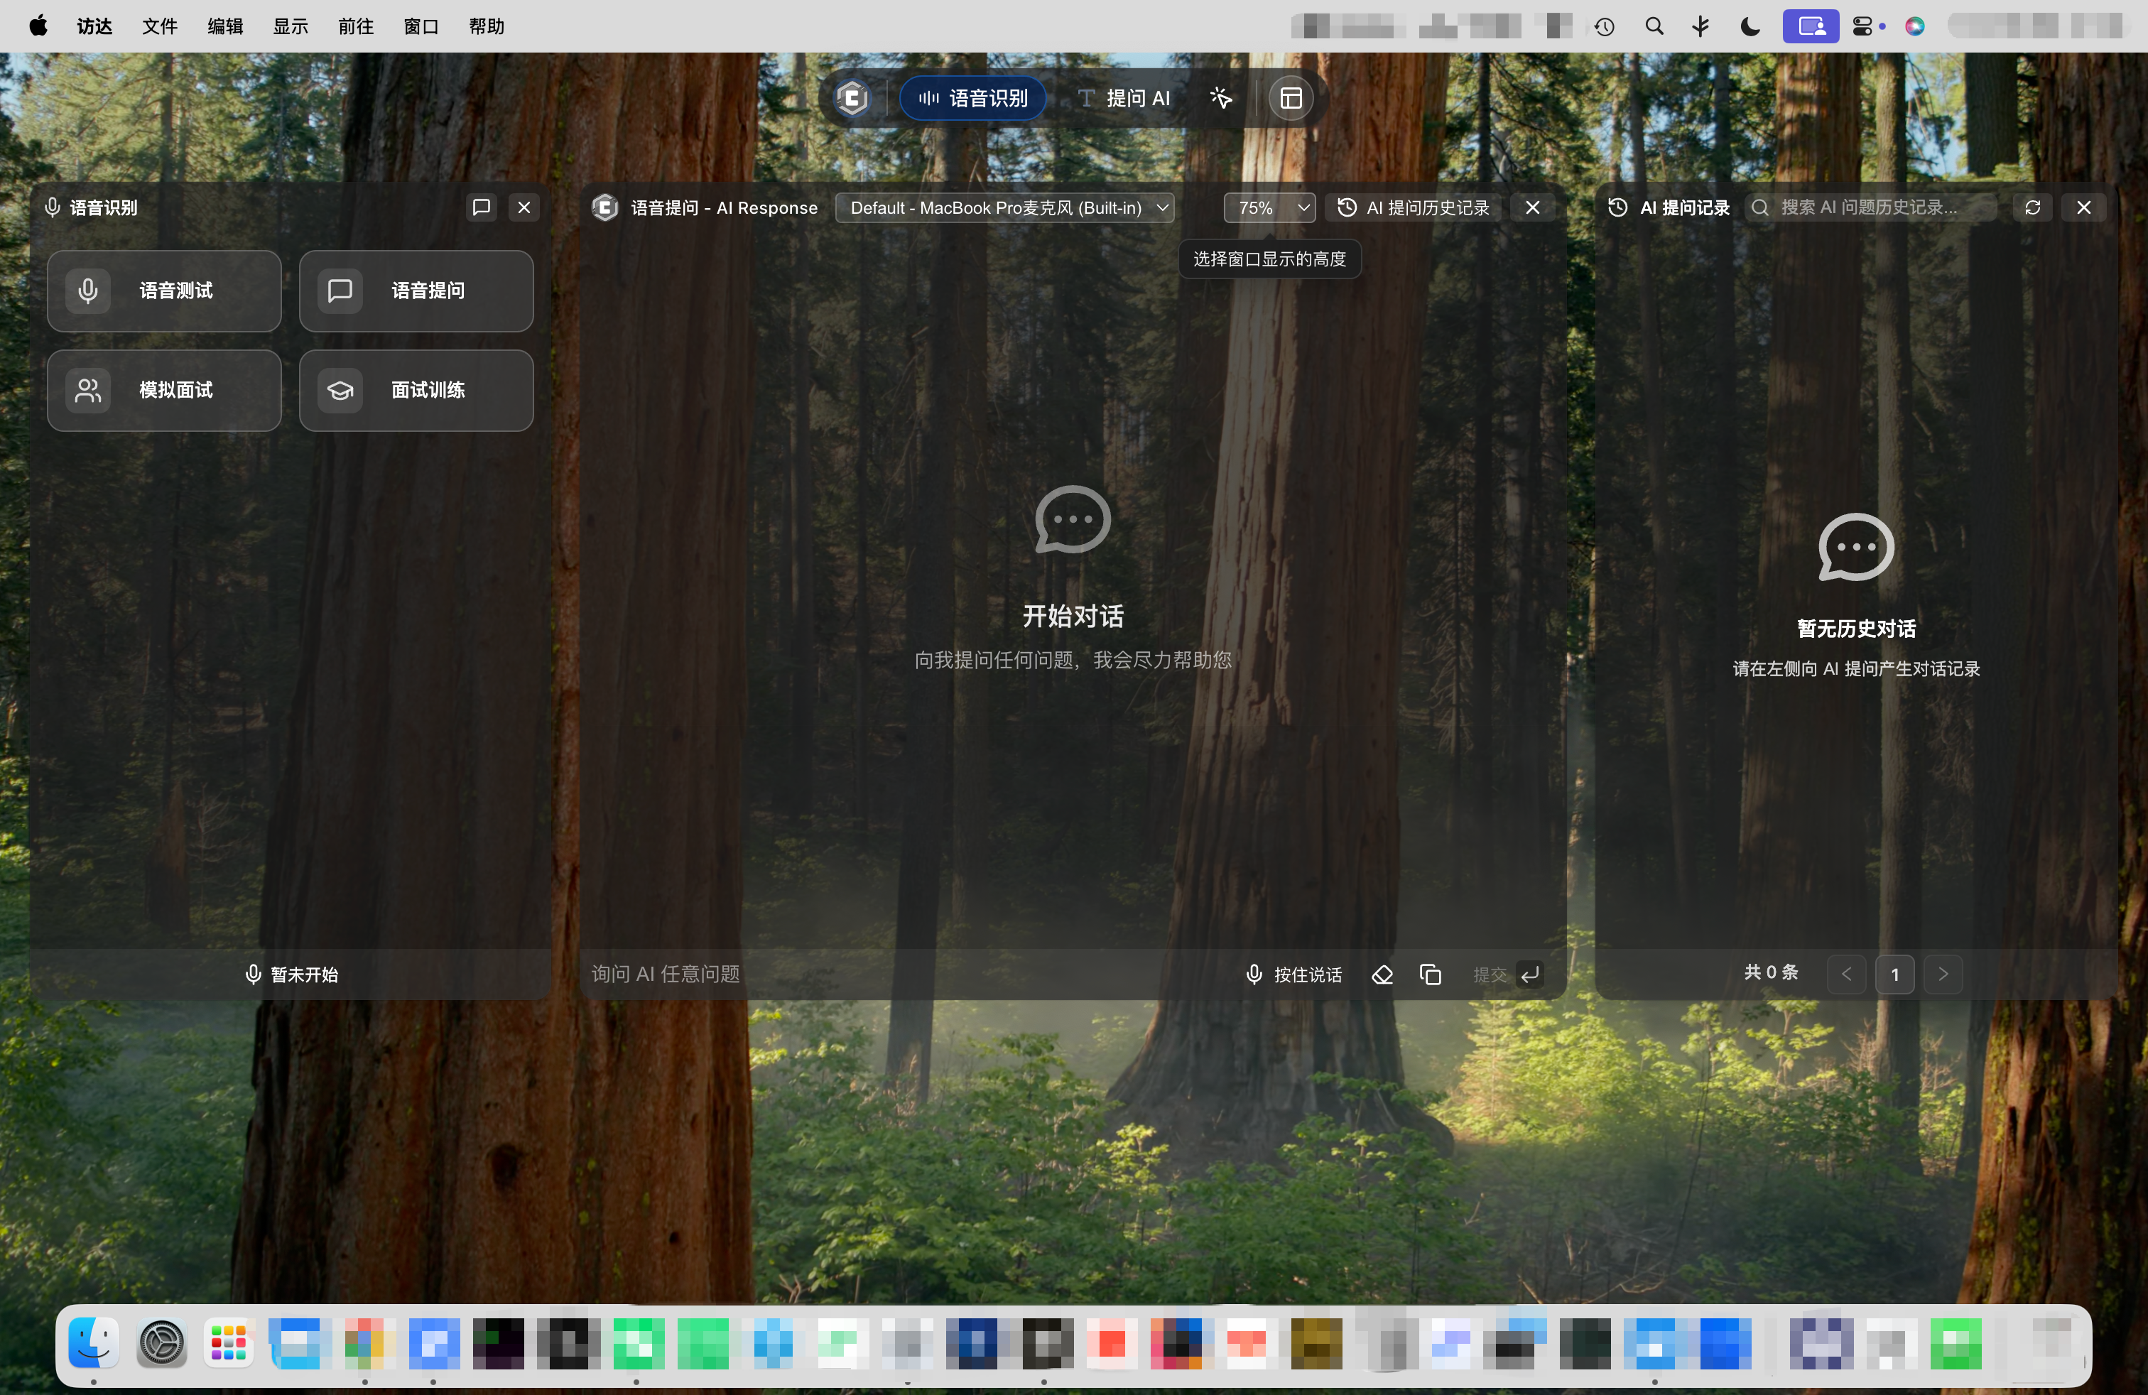Open the 面试训练 option
The image size is (2148, 1395).
(416, 390)
